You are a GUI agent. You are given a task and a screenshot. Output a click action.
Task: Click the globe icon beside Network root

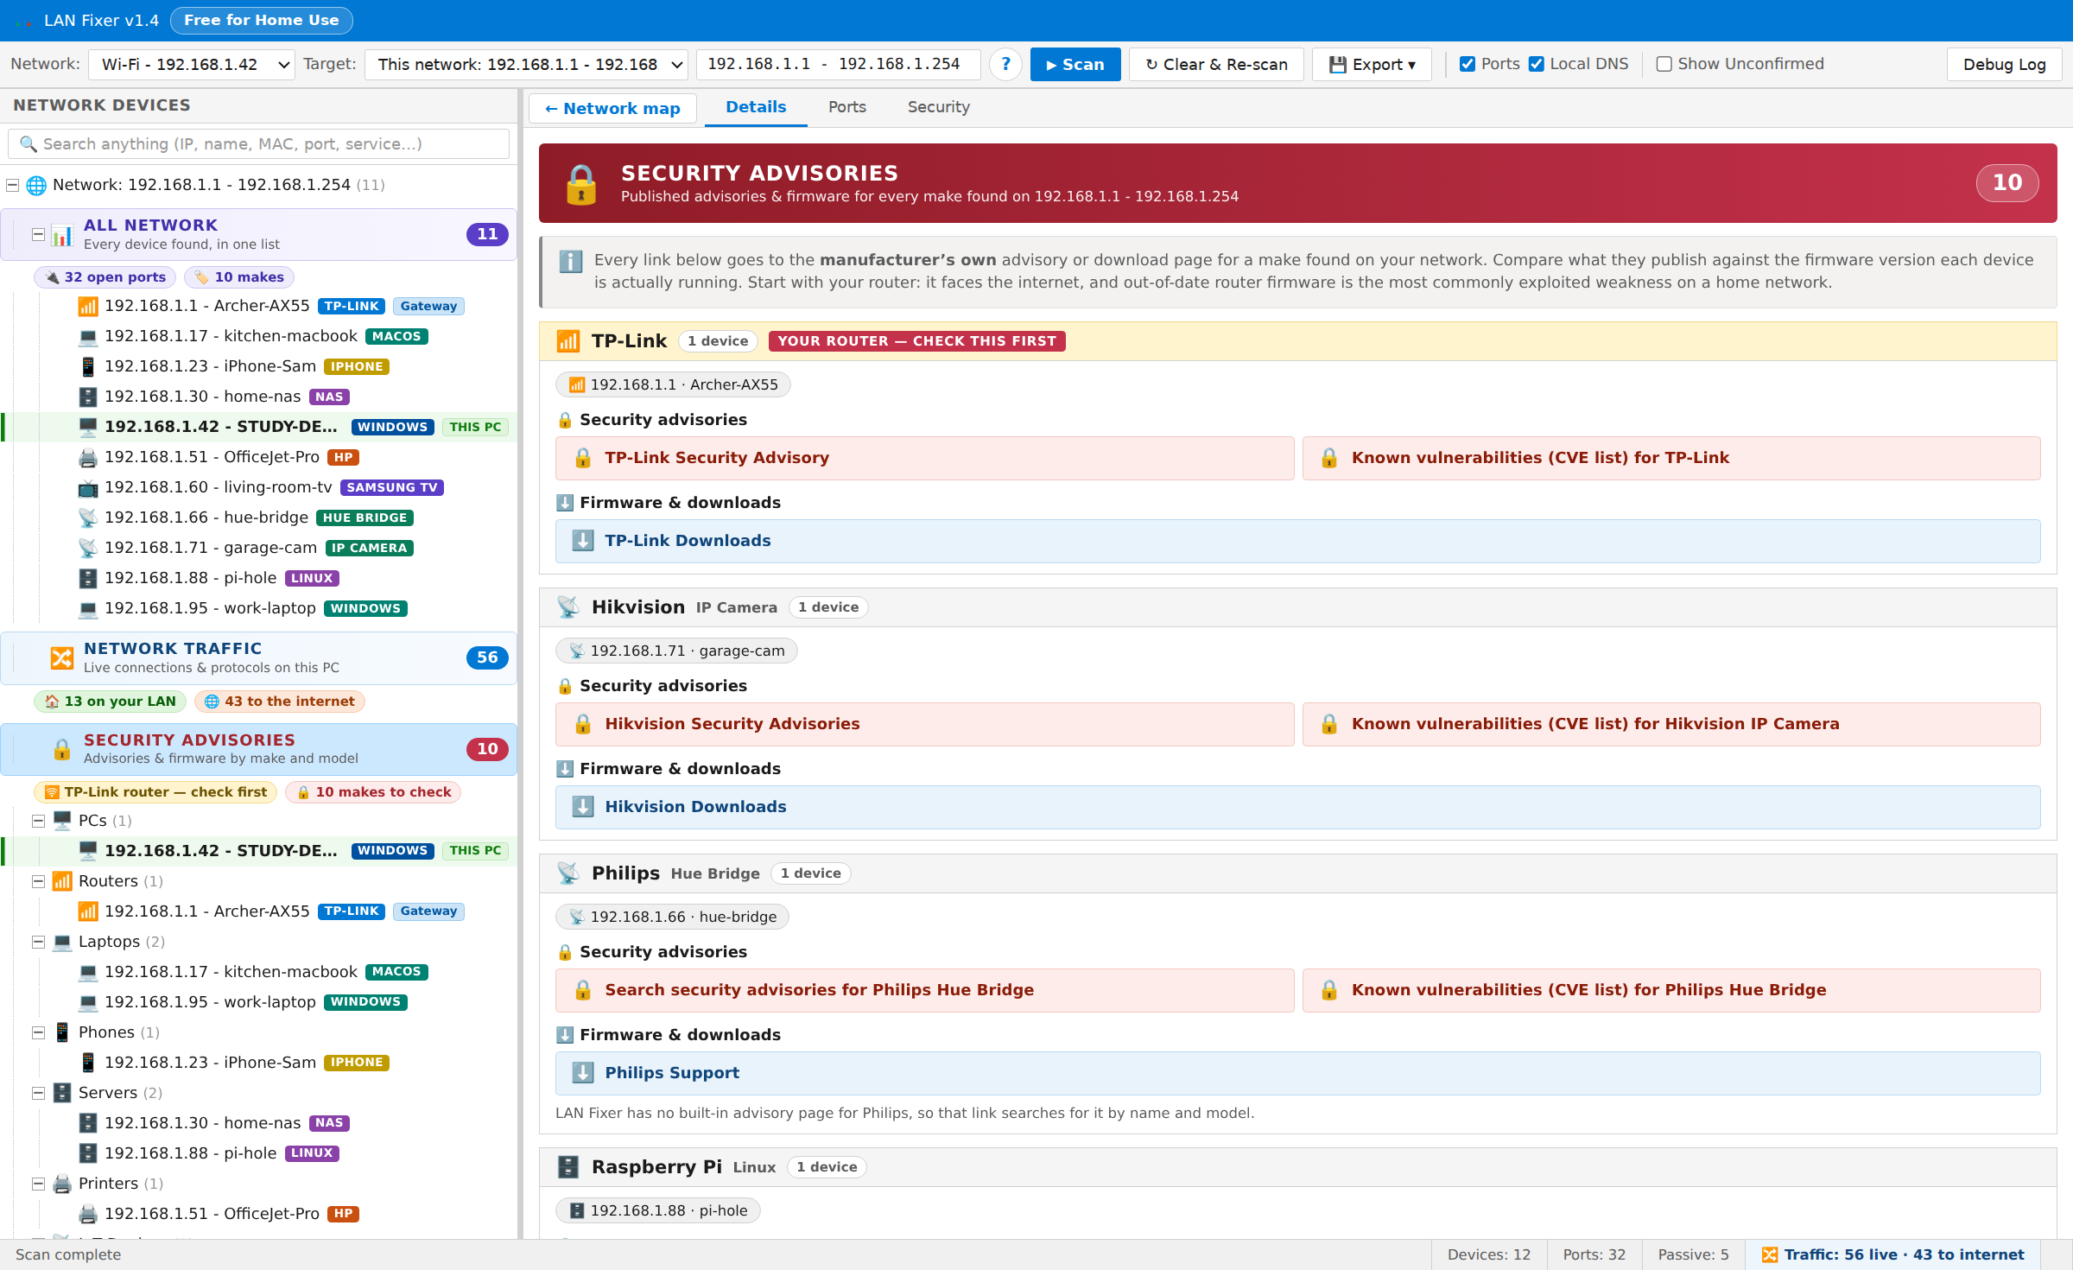pyautogui.click(x=36, y=185)
